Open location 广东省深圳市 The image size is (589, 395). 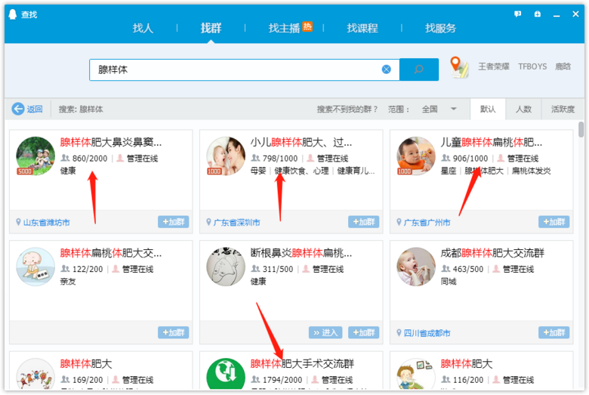point(236,223)
